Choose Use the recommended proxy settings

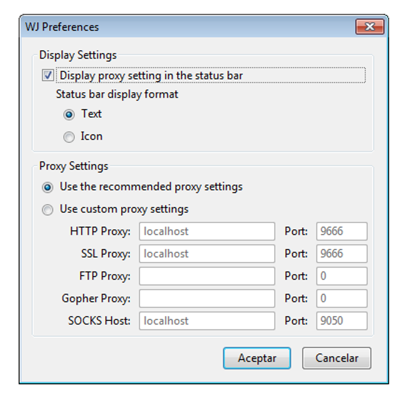pos(48,188)
